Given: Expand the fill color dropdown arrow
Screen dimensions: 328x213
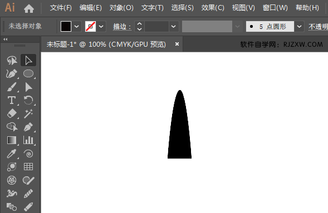Looking at the screenshot, I should pos(77,27).
